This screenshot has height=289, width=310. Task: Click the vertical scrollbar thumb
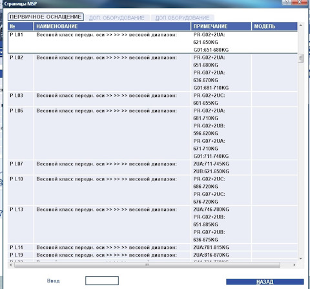click(x=301, y=58)
